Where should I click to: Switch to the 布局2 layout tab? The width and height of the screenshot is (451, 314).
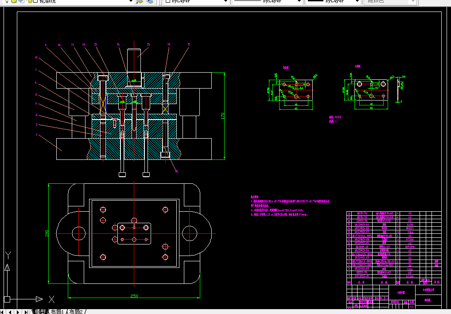[76, 312]
